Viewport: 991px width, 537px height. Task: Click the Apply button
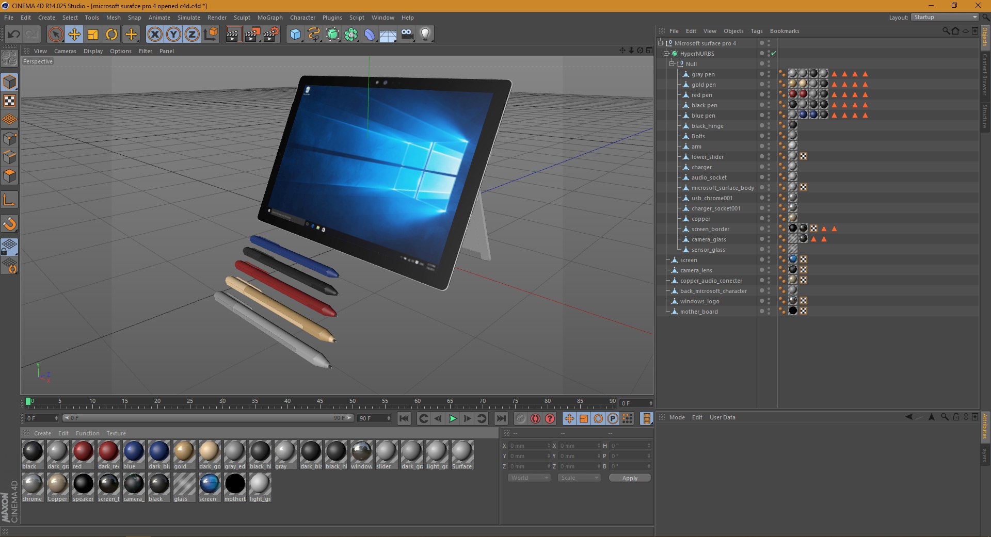(630, 478)
